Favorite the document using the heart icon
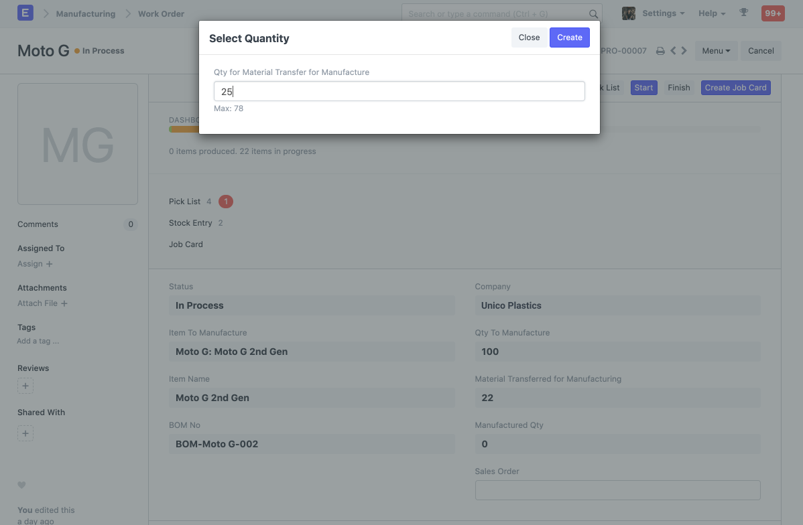 [x=23, y=485]
